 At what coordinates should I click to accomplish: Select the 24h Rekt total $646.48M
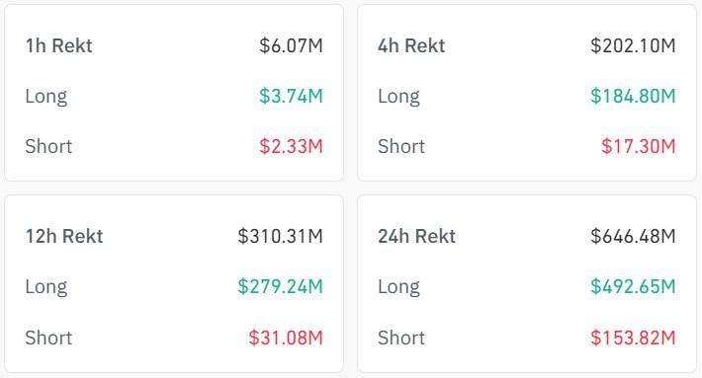(633, 236)
